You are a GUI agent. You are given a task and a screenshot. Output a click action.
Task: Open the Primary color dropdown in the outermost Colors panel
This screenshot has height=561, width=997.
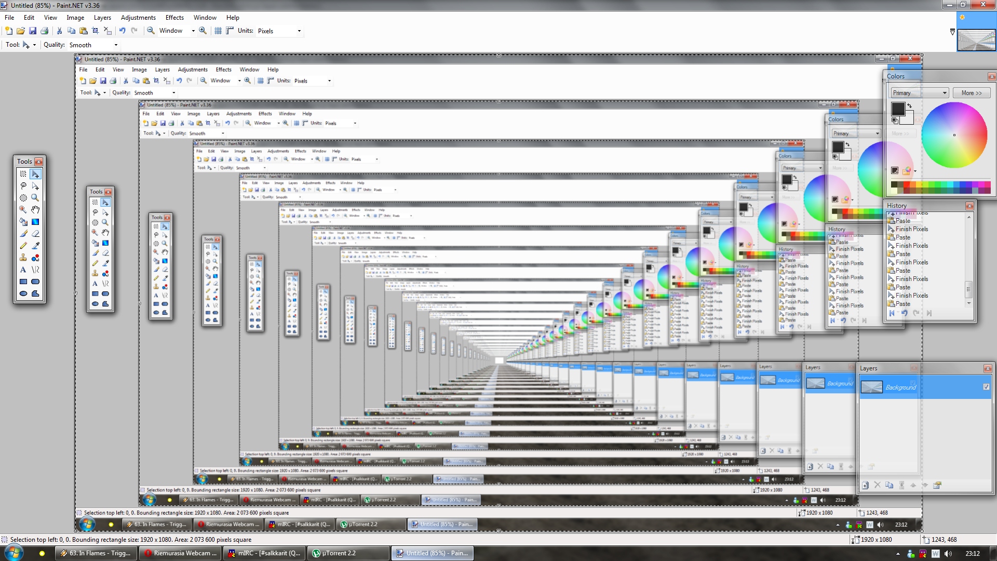click(x=945, y=93)
